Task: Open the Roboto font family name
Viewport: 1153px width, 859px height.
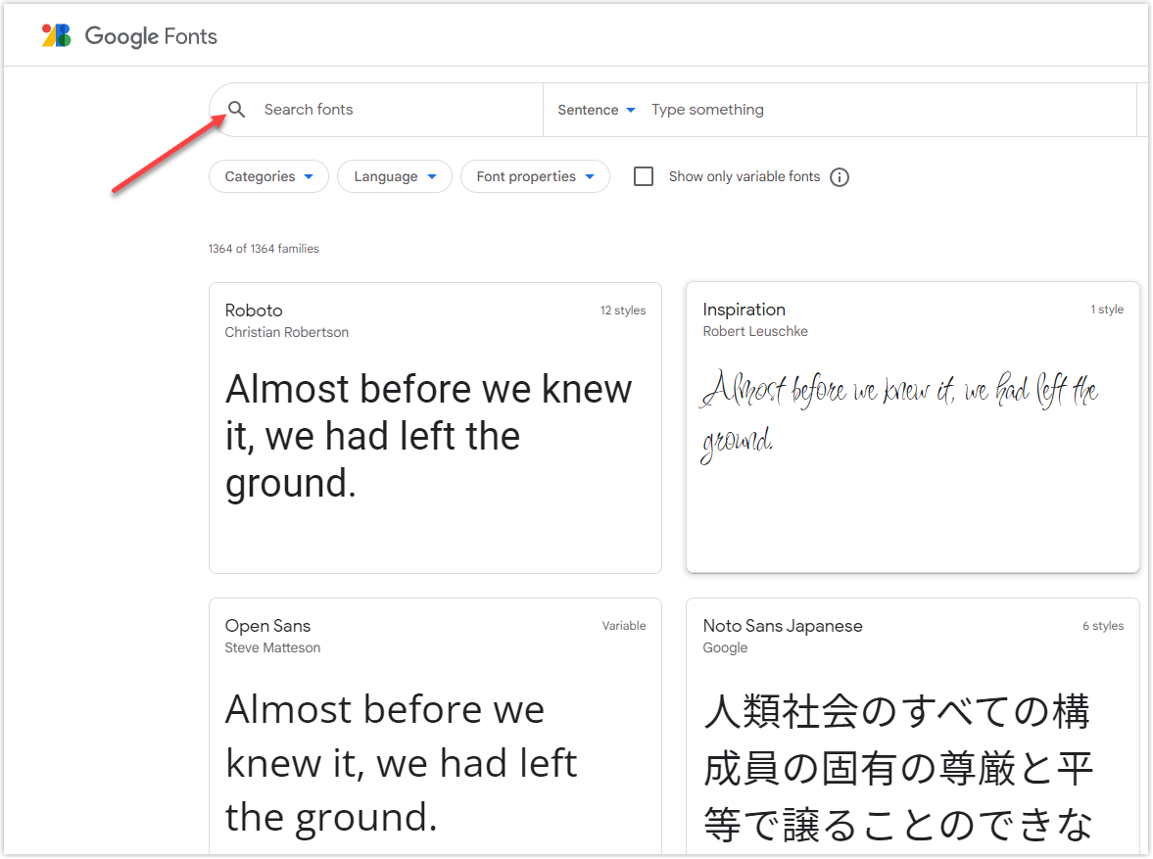Action: (254, 310)
